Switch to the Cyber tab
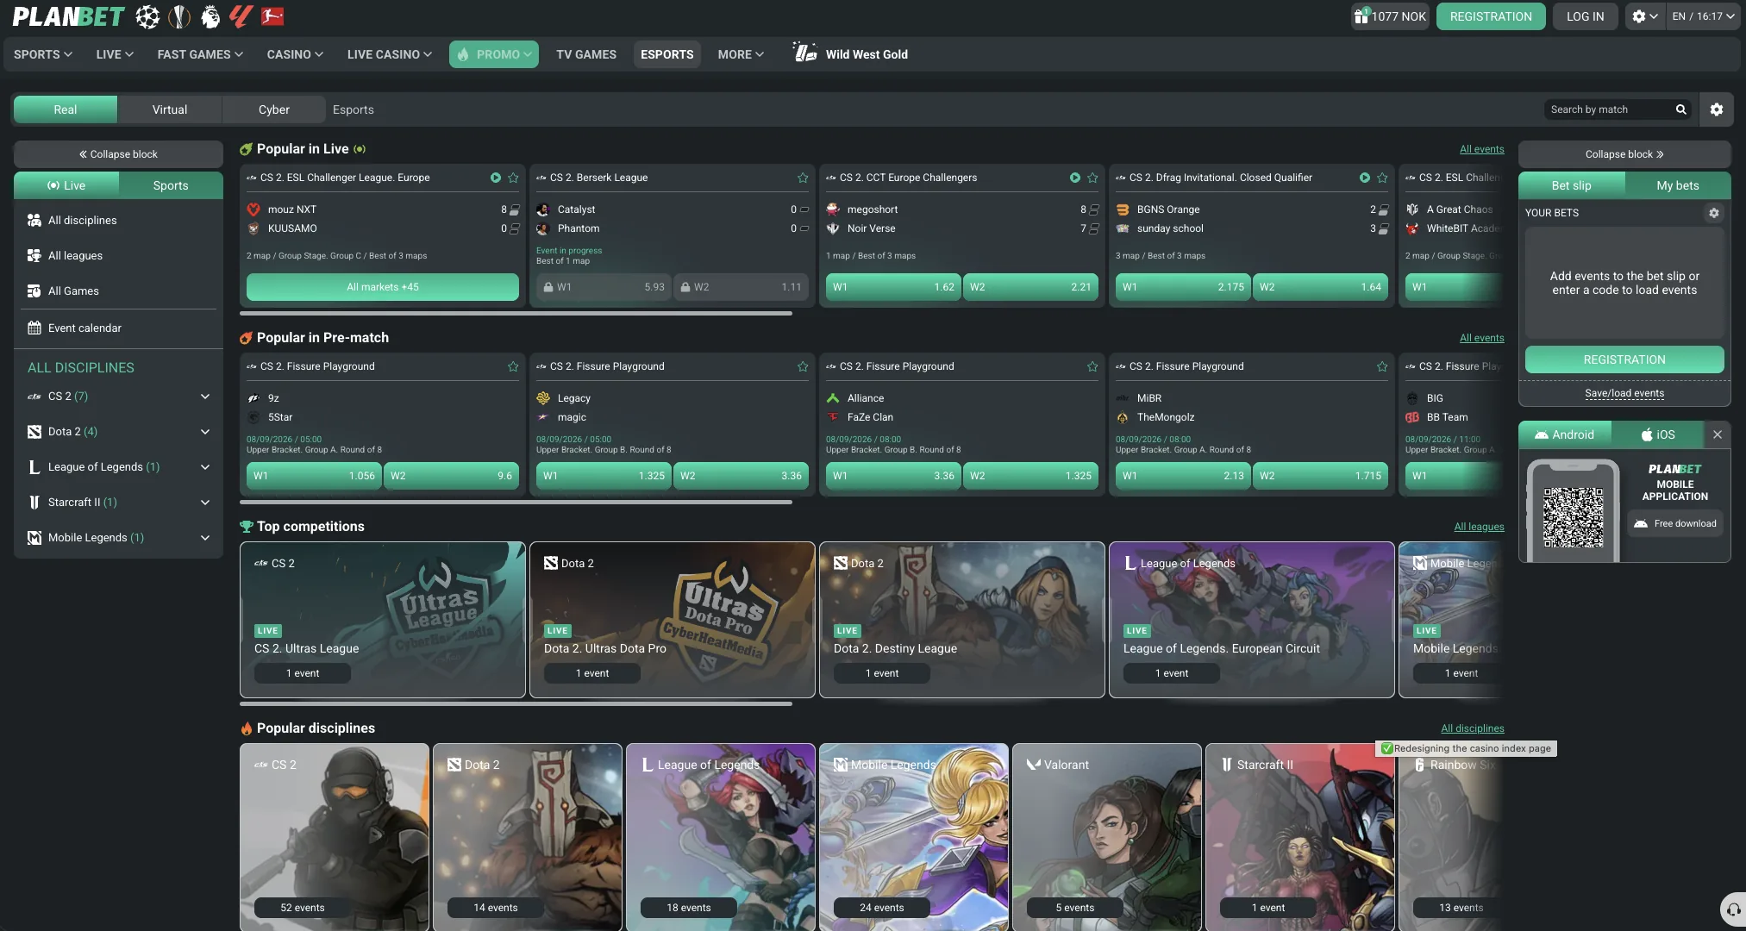This screenshot has width=1746, height=931. (274, 109)
